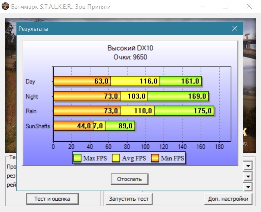
Task: Click the Day min FPS 63,0 bar
Action: 82,81
